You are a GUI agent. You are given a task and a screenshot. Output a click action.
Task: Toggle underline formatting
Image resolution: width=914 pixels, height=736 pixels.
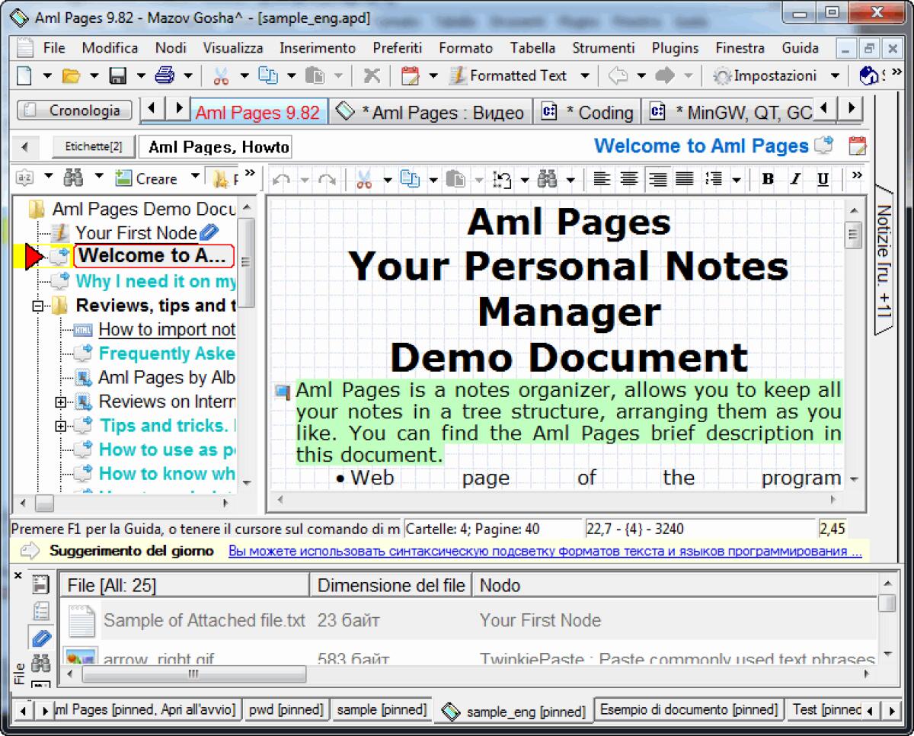click(x=823, y=178)
